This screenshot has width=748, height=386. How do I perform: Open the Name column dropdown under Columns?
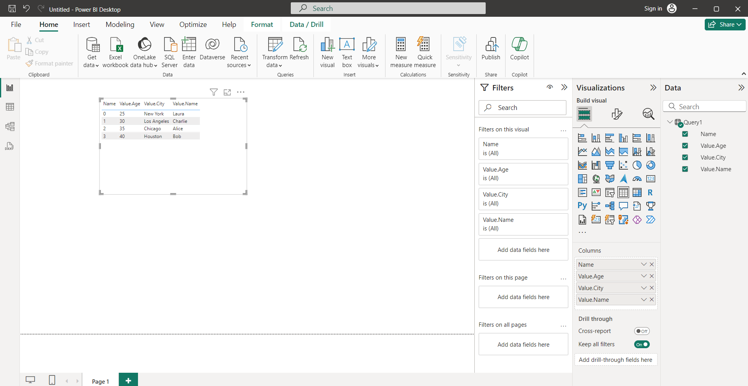click(643, 264)
